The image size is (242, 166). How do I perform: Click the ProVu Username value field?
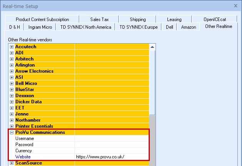point(111,138)
